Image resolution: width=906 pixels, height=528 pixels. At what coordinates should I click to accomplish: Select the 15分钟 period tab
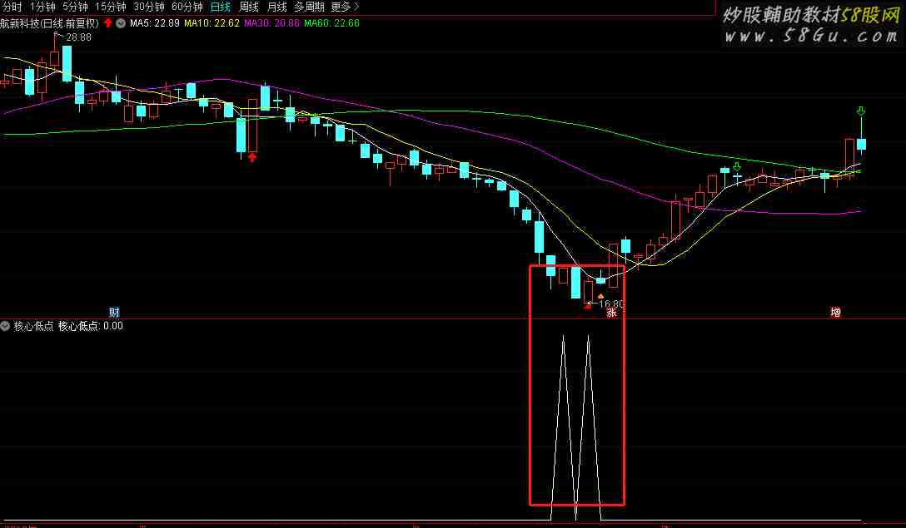click(x=111, y=7)
